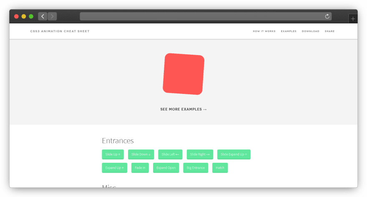Minimize window using yellow button
Image resolution: width=367 pixels, height=197 pixels.
coord(24,16)
